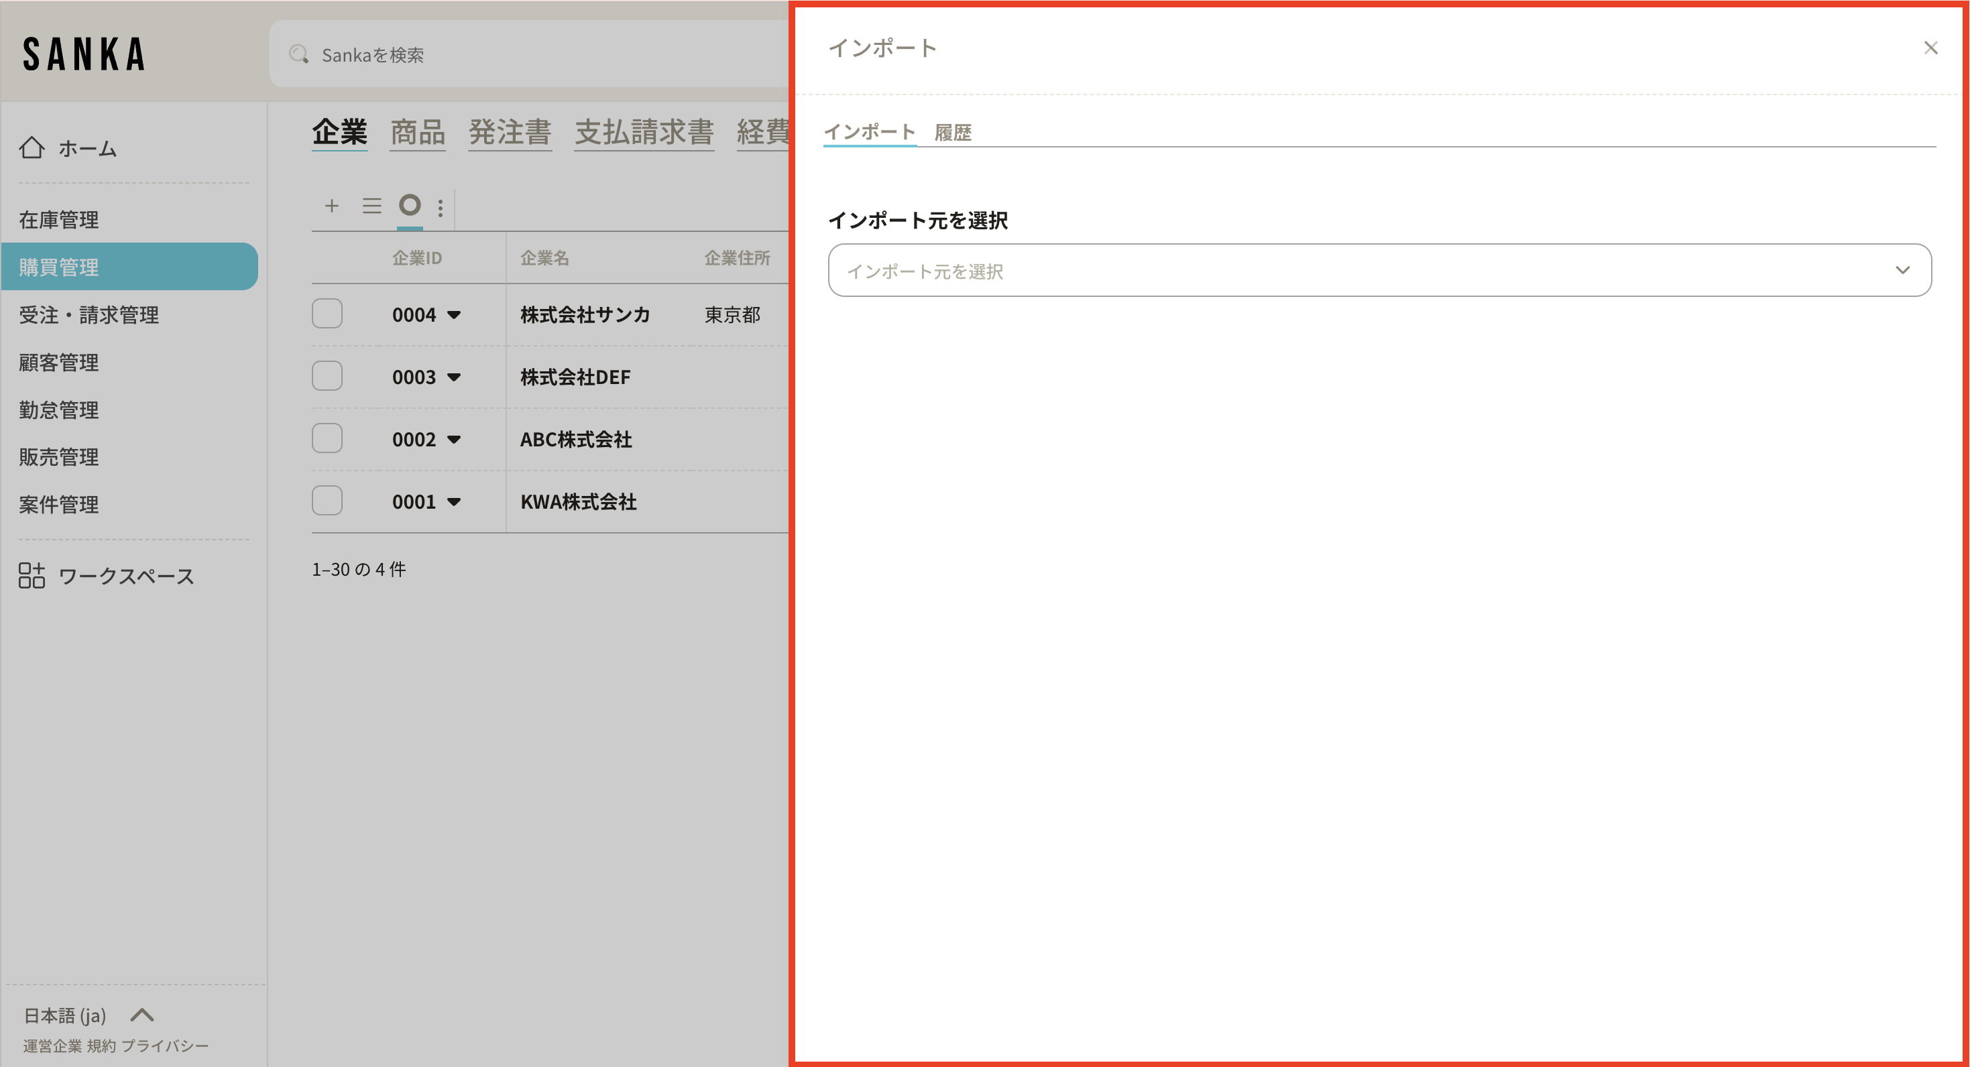Tick the KWA株式会社 row checkbox
The image size is (1970, 1067).
pos(327,501)
